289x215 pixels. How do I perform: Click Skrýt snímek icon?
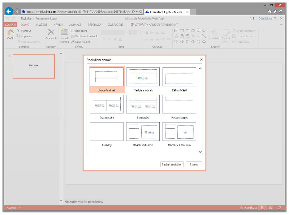click(x=73, y=42)
